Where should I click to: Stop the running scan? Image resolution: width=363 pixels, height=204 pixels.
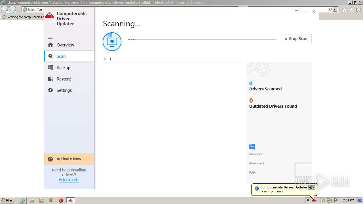[296, 39]
